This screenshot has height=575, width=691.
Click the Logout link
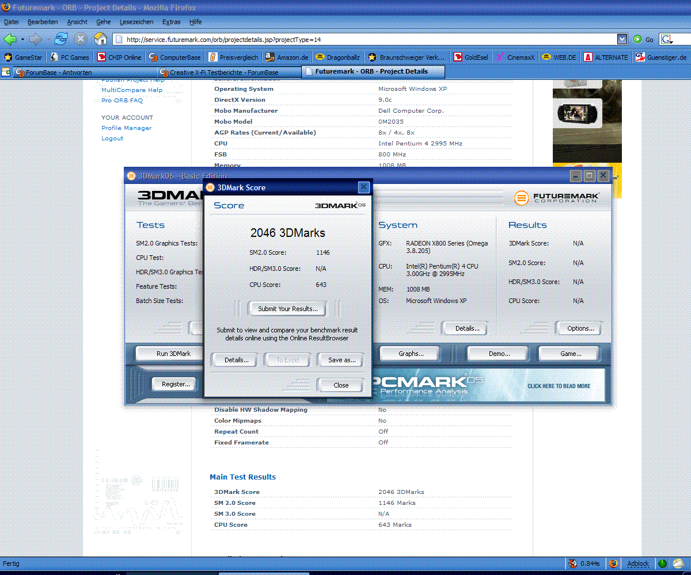click(x=112, y=139)
